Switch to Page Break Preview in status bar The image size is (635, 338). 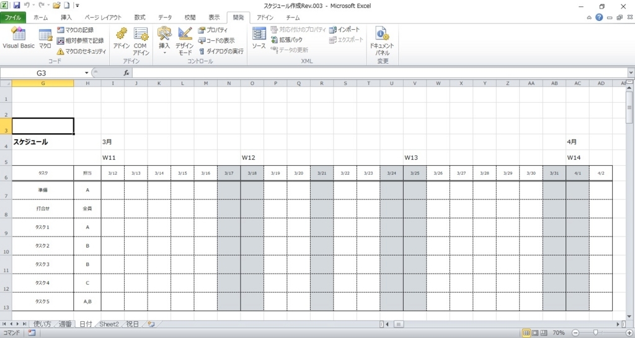pyautogui.click(x=544, y=333)
